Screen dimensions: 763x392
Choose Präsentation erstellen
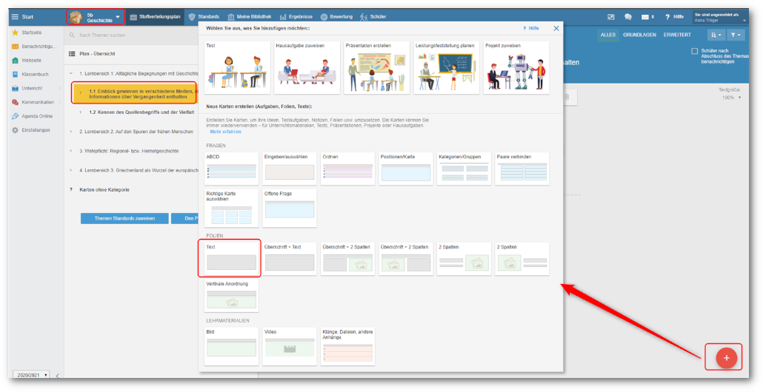376,67
